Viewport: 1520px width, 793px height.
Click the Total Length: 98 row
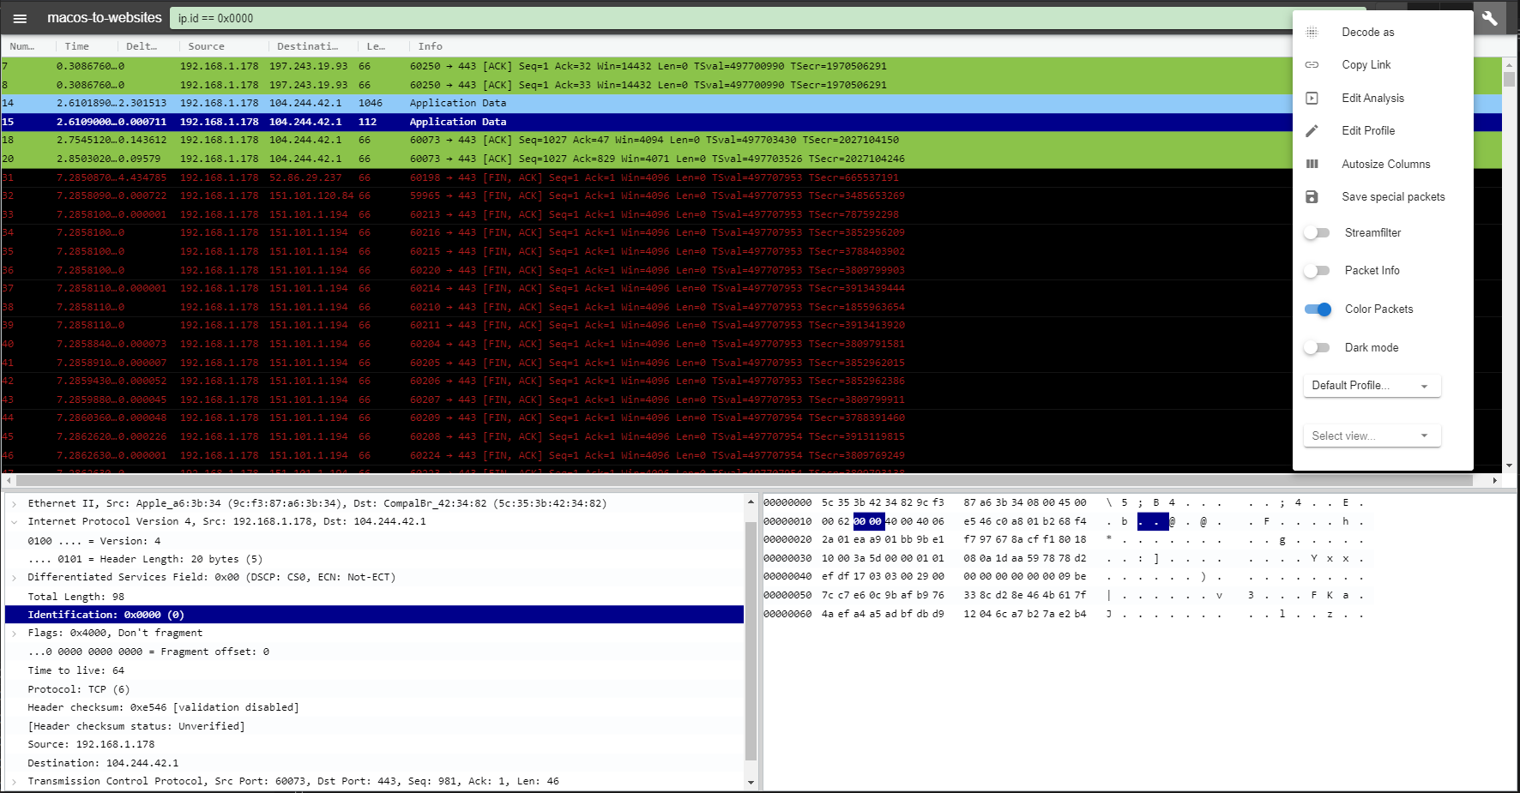(374, 597)
